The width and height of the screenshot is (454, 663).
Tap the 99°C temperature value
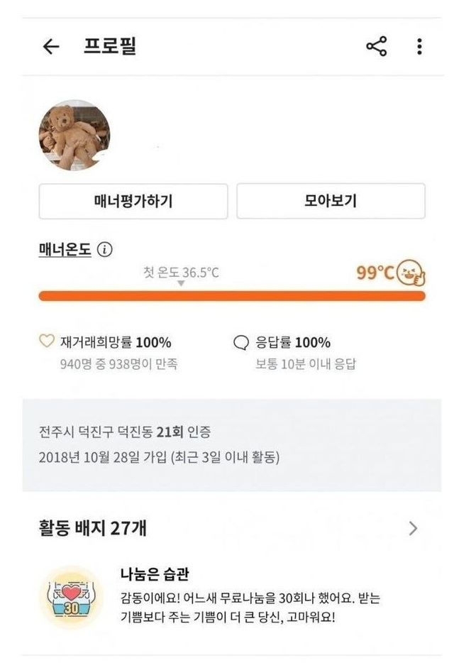point(375,273)
